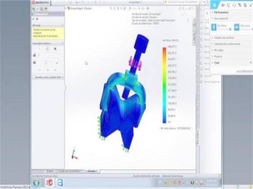Viewport: 253px width, 189px height.
Task: Enable the save as AVI file checkbox
Action: pos(34,77)
